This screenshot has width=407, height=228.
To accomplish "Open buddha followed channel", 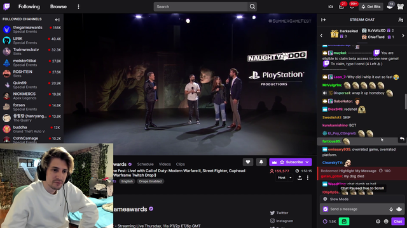I will click(32, 129).
